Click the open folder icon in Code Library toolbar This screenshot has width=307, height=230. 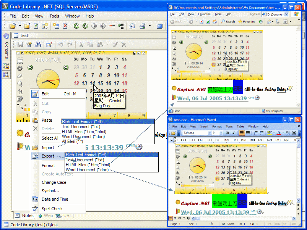click(13, 26)
